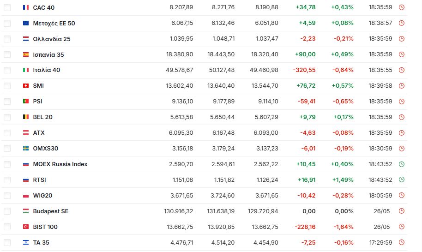Image resolution: width=422 pixels, height=252 pixels.
Task: Click the clock icon in the Μετοχές ΕΕ 50 row
Action: (x=401, y=23)
